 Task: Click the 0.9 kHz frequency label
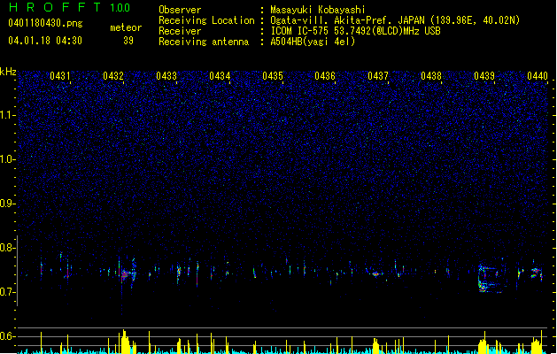coord(7,204)
